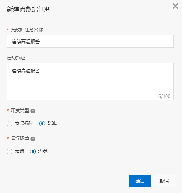This screenshot has height=193, width=182.
Task: Cancel with the 取消 button
Action: 164,181
